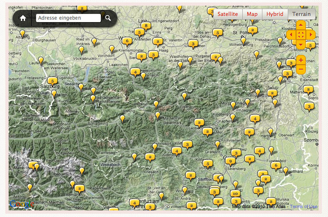328x217 pixels.
Task: Open cluster marker 5 near Mödling
Action: click(310, 45)
